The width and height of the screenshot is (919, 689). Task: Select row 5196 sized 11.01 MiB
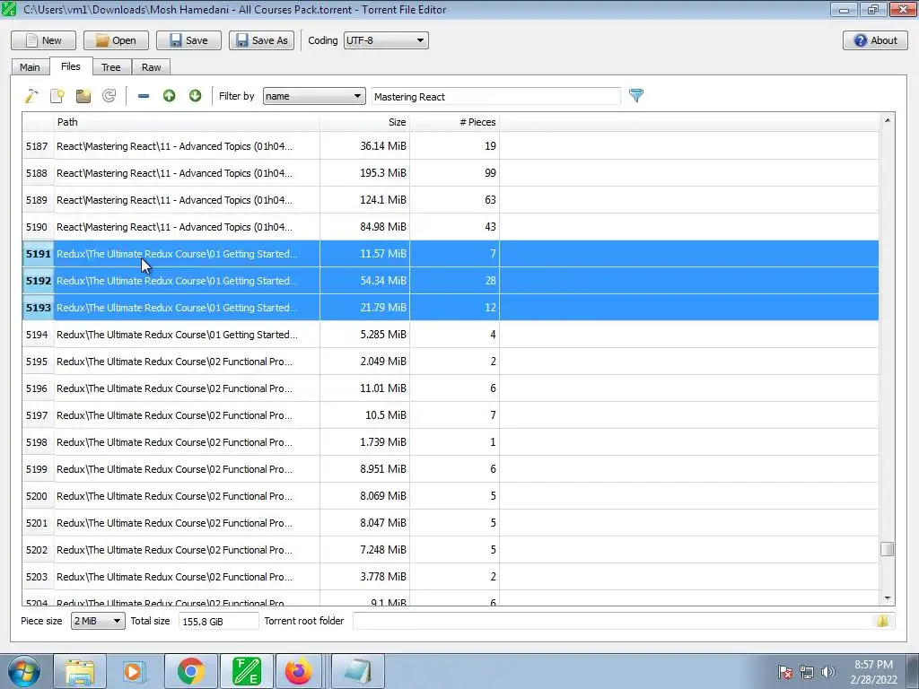click(x=451, y=388)
